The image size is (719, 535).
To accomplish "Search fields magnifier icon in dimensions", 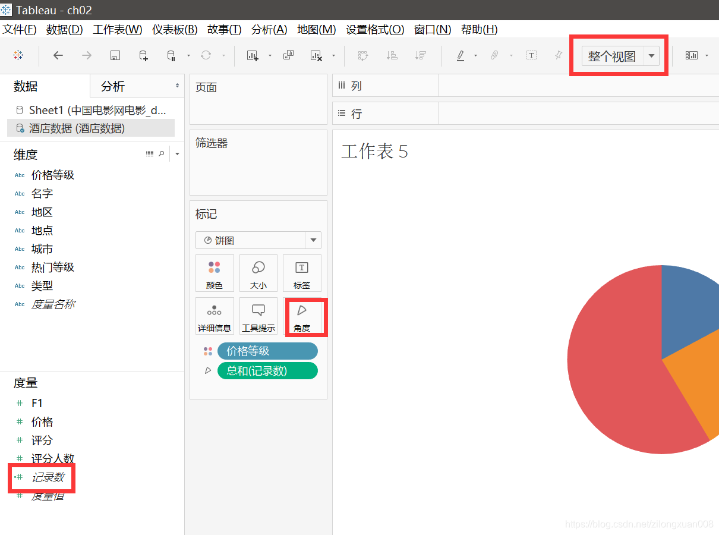I will [162, 154].
